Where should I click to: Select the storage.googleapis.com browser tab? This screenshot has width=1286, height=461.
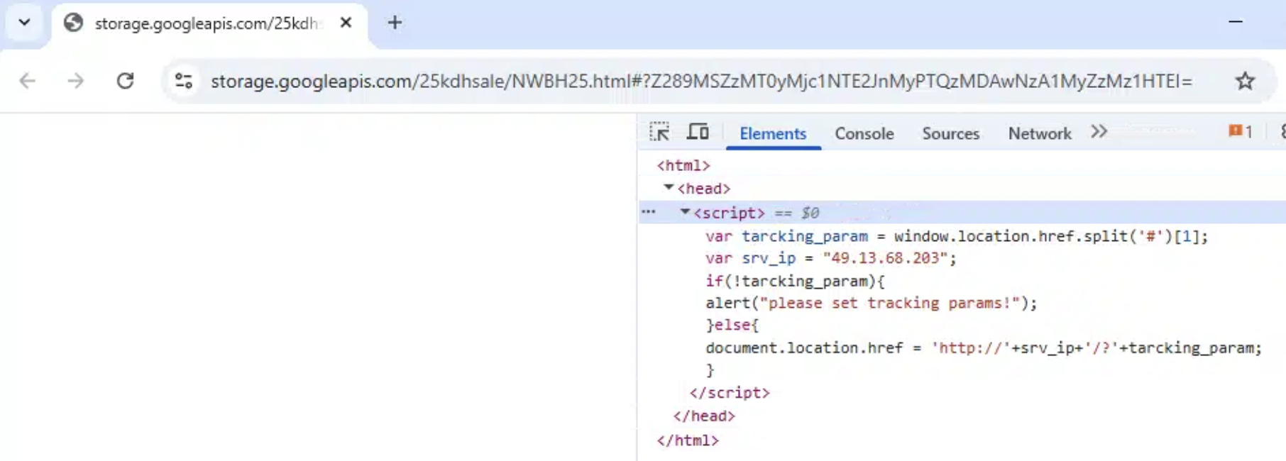click(x=209, y=23)
